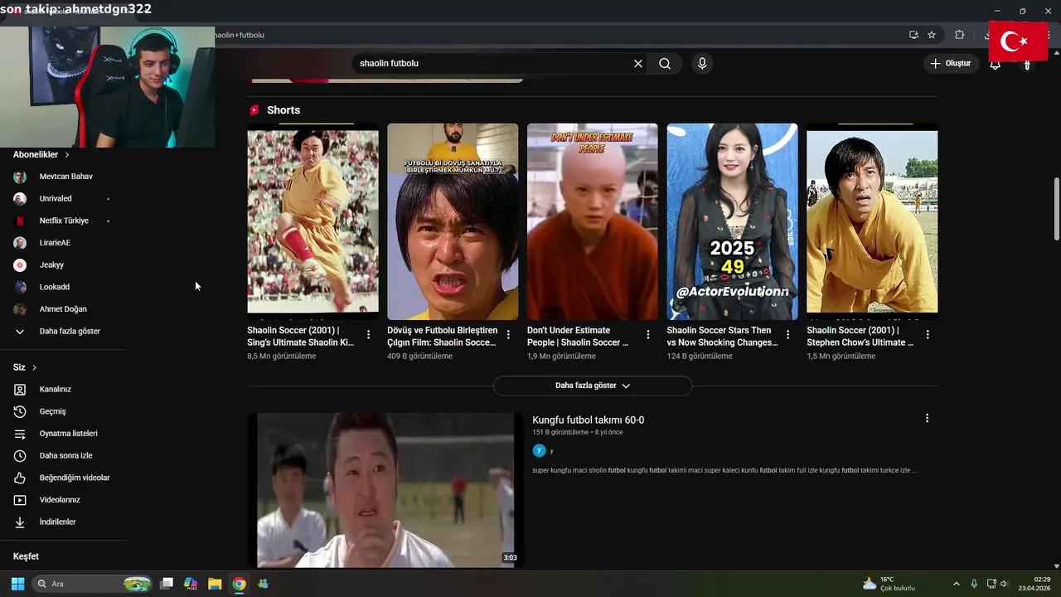Show hidden system tray icons
The height and width of the screenshot is (597, 1061).
956,584
